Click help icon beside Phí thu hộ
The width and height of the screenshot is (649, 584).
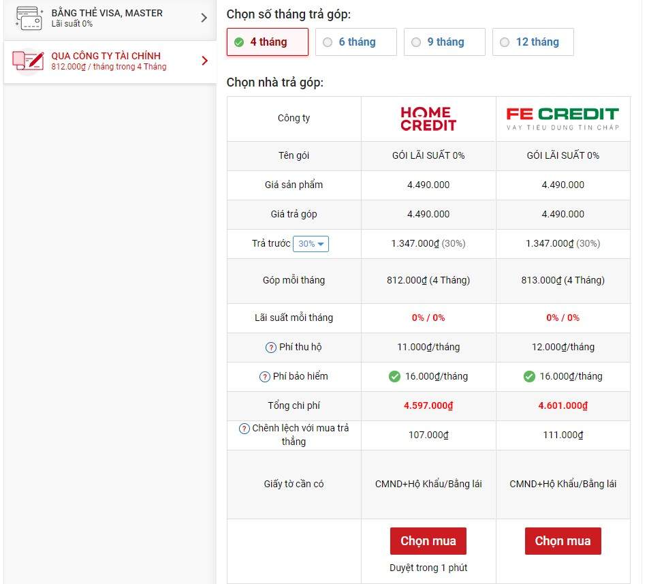(270, 348)
